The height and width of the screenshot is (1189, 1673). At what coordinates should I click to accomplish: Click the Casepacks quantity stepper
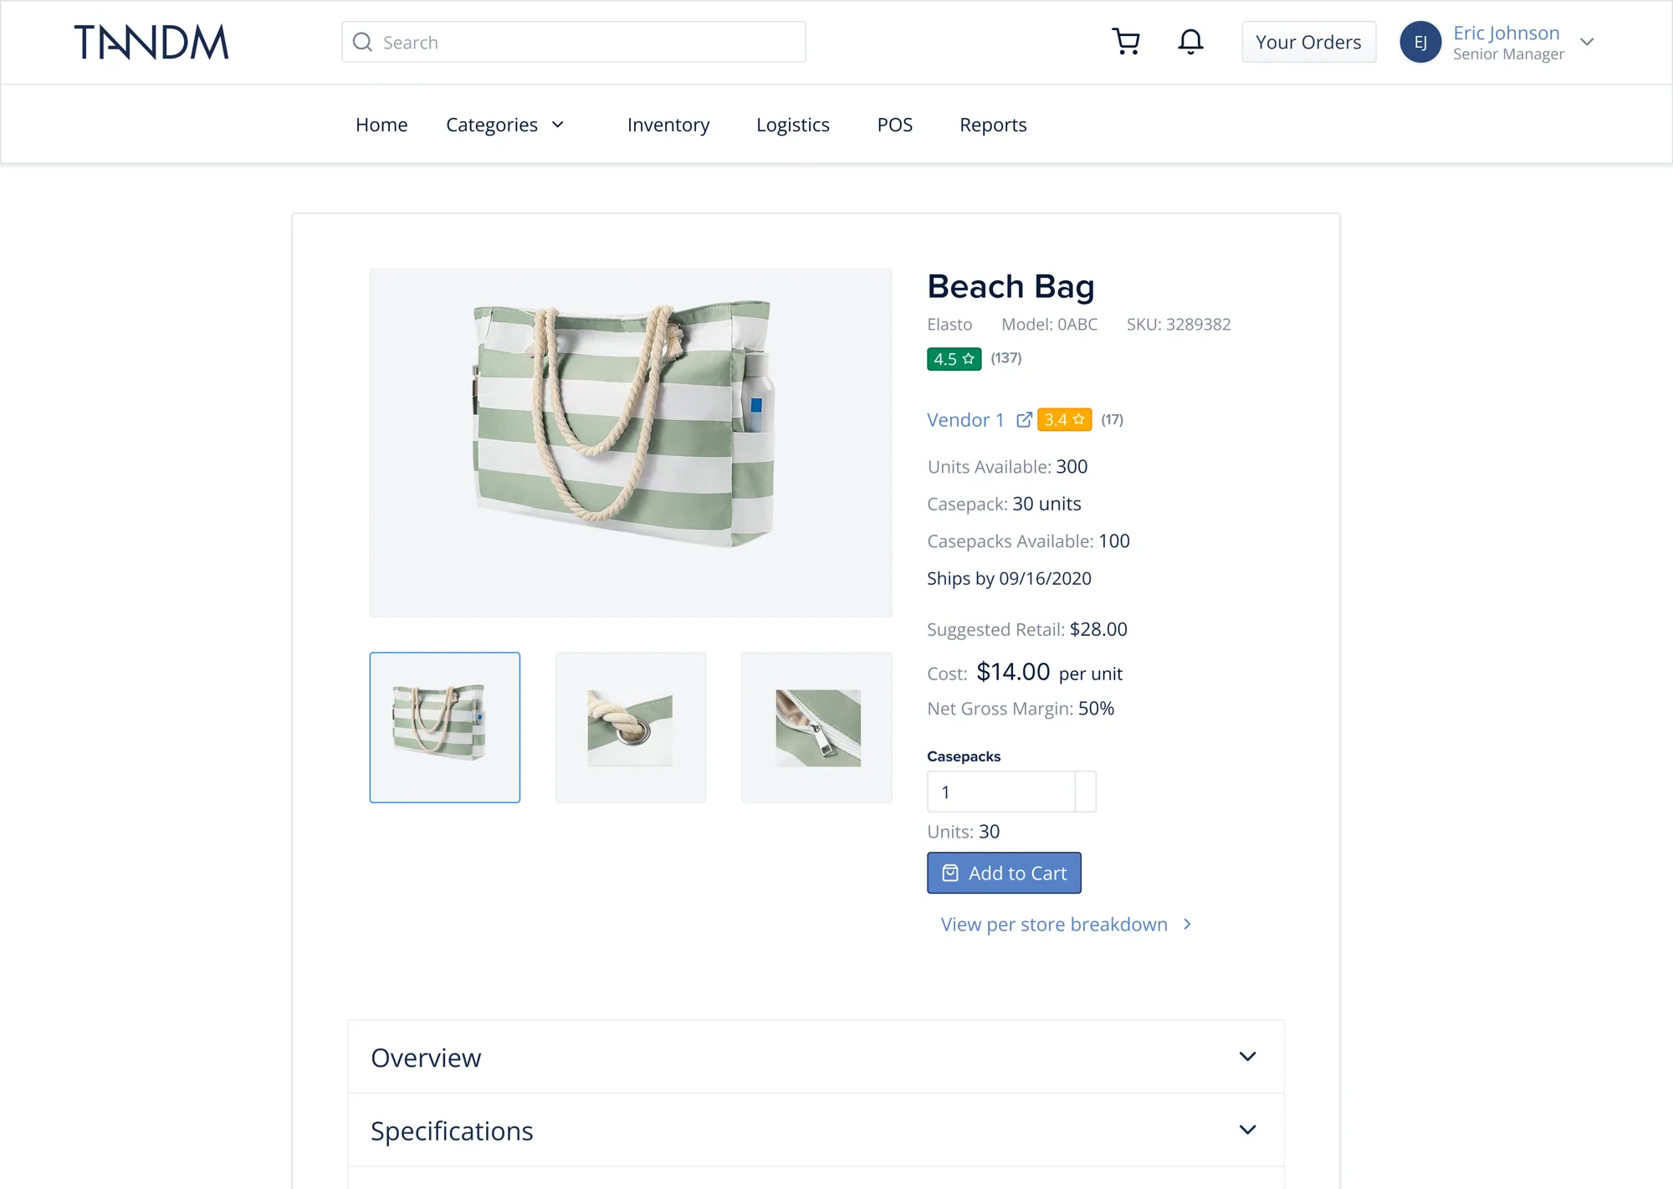(x=1086, y=792)
